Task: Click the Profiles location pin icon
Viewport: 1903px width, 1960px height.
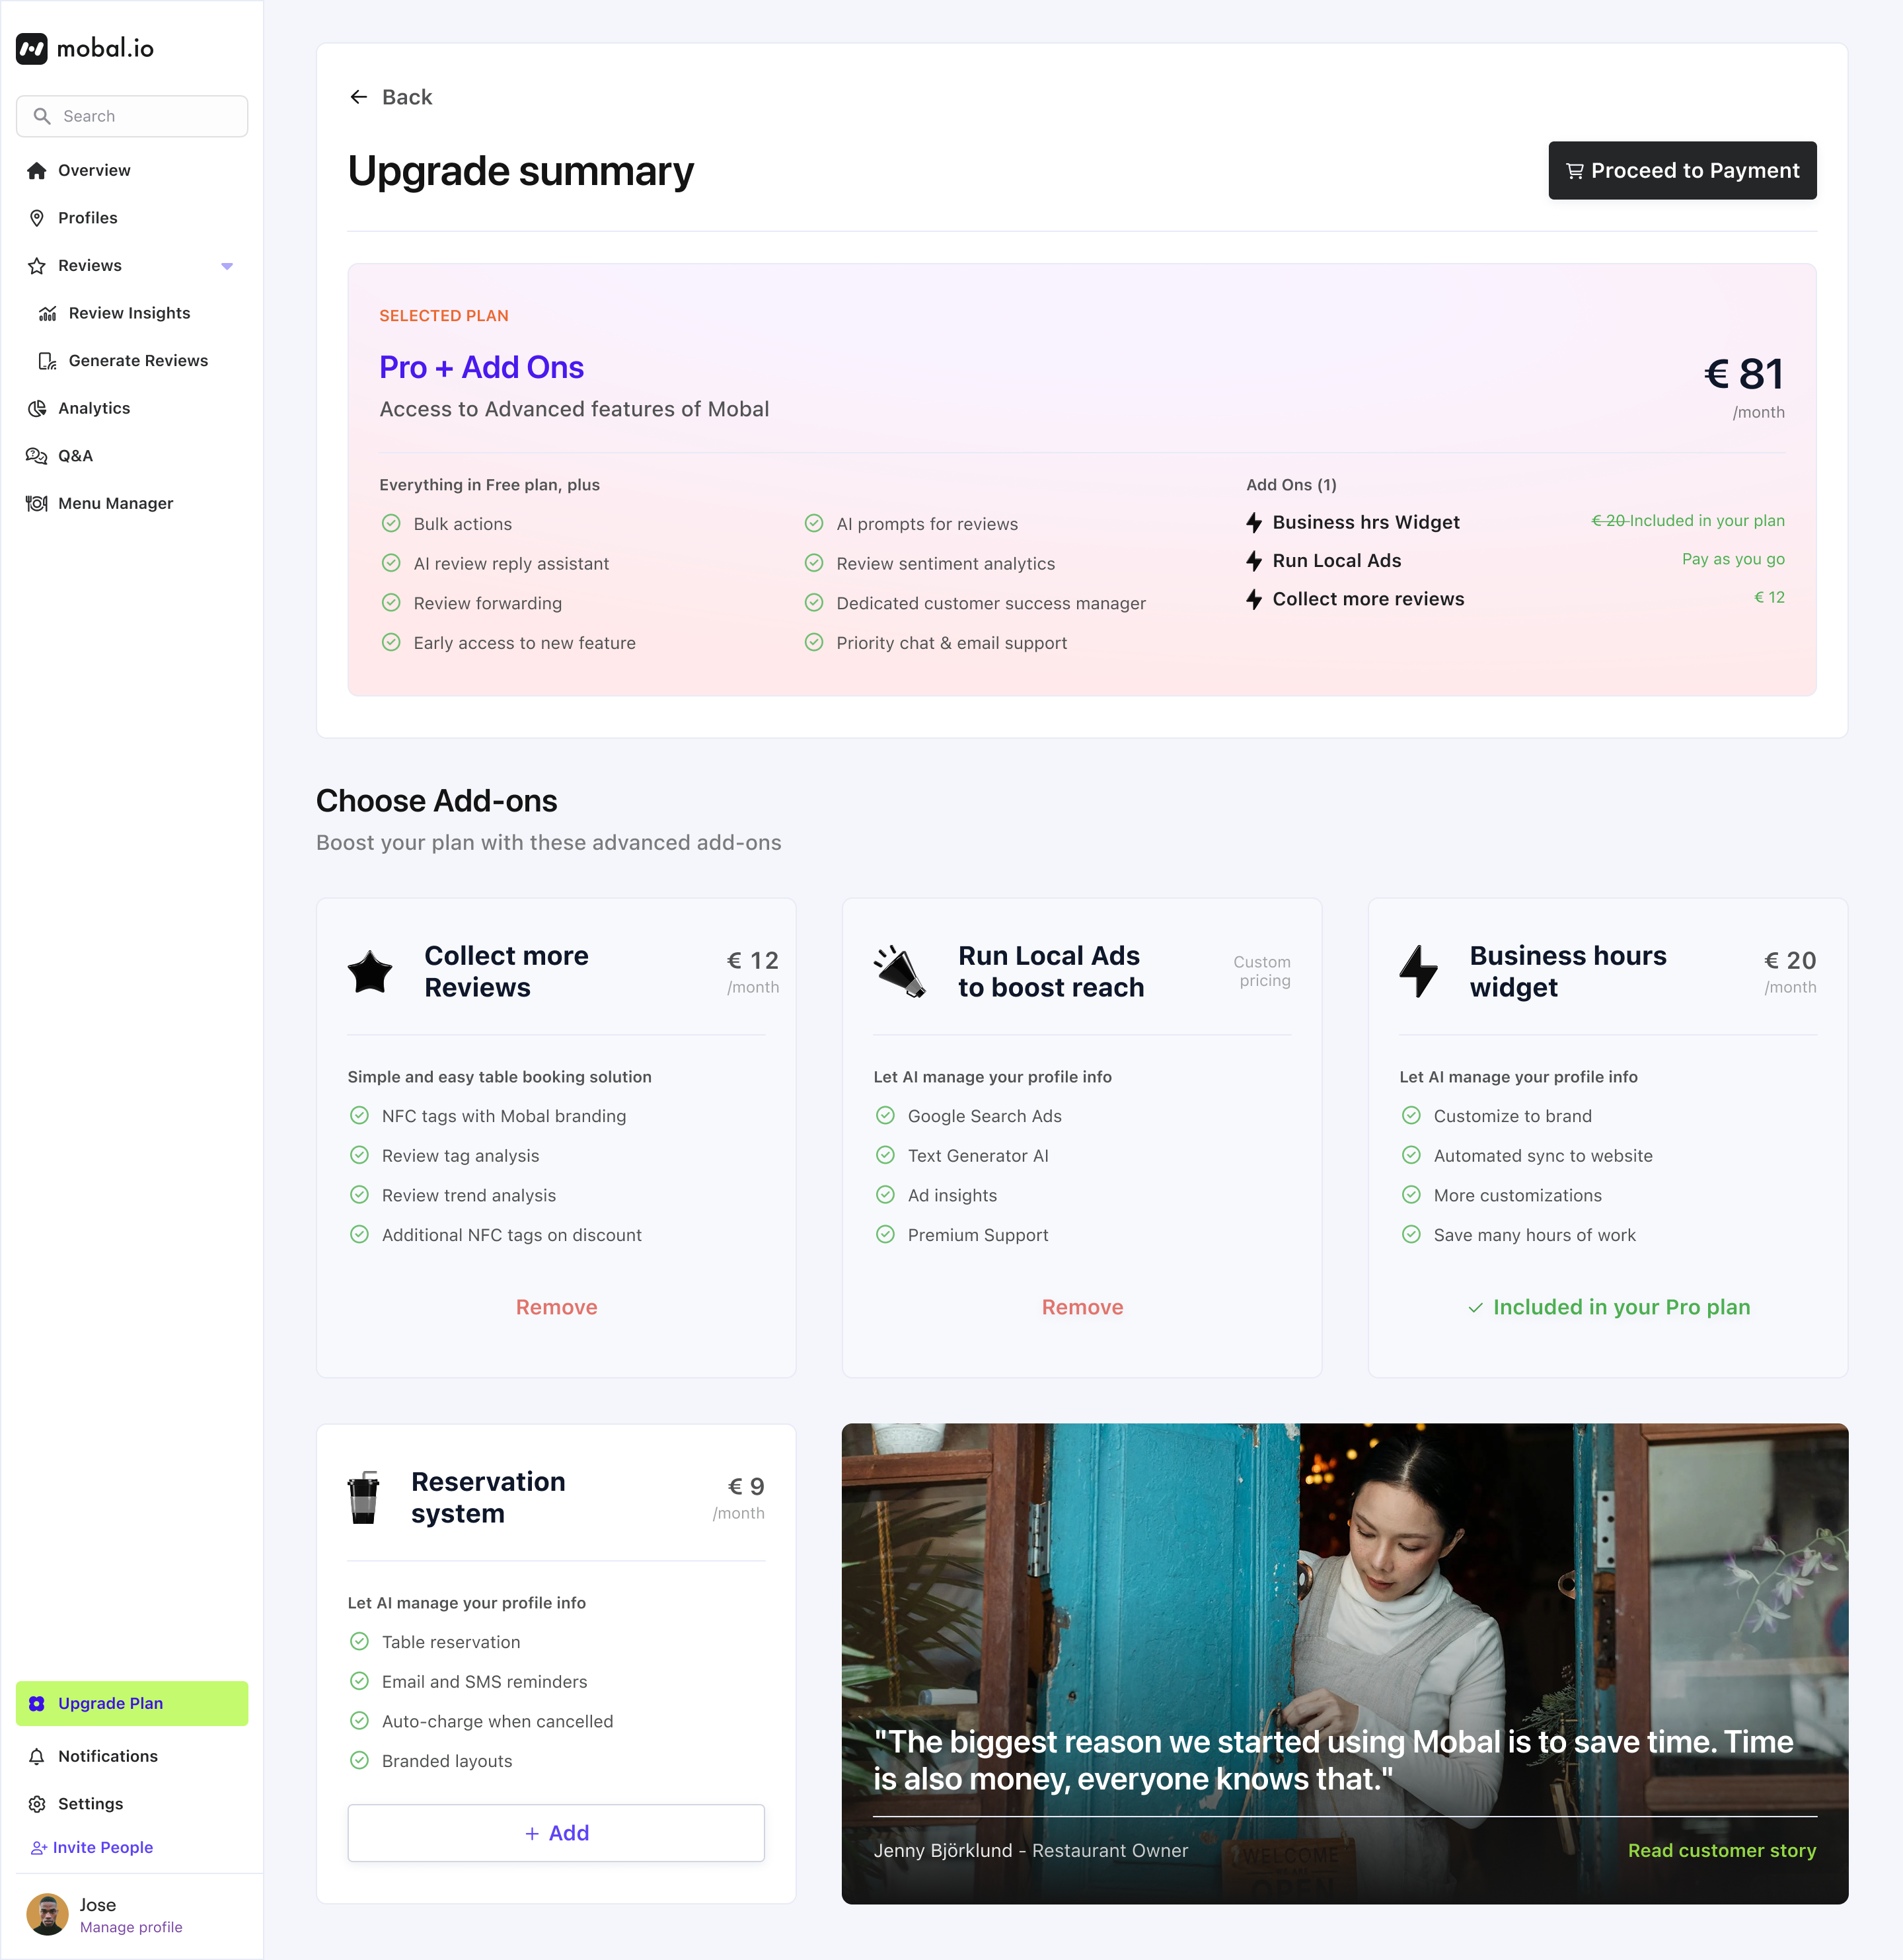Action: coord(37,218)
